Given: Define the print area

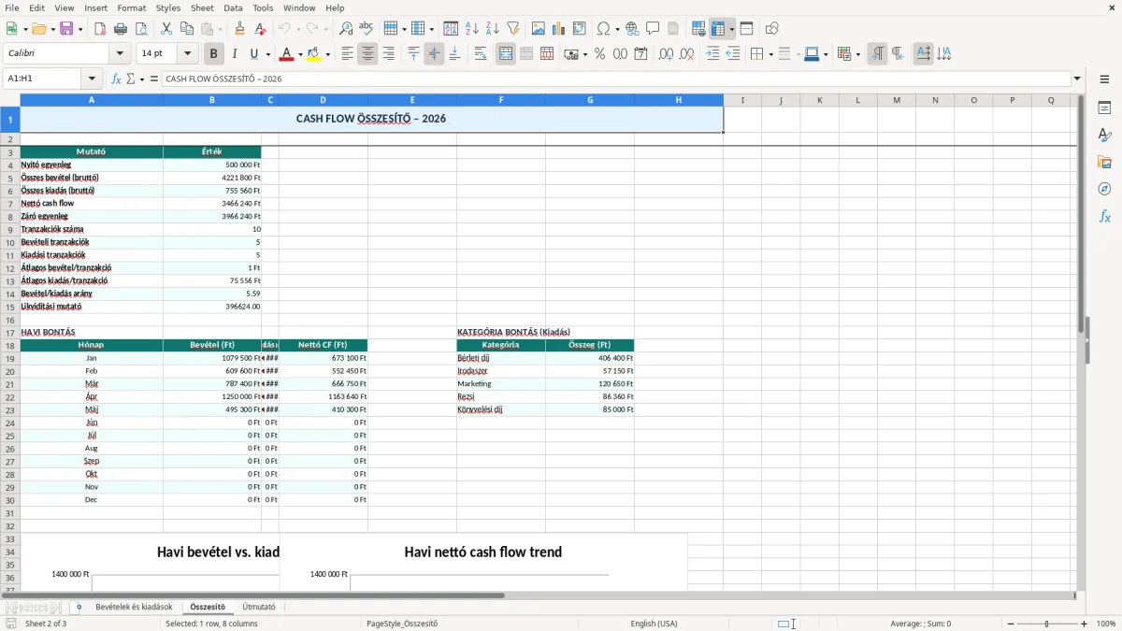Looking at the screenshot, I should 698,29.
